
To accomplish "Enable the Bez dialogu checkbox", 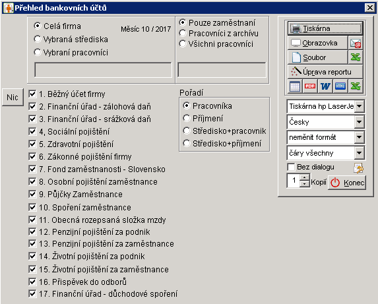I will click(x=291, y=167).
